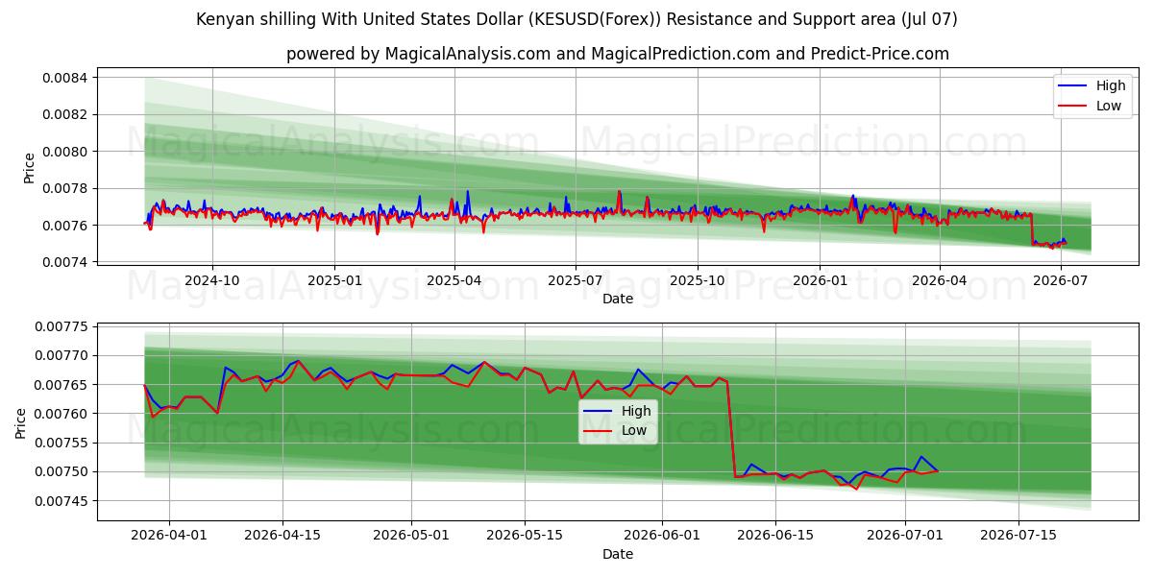Screen dimensions: 1153x576
Task: Click the 2026-07-15 x-axis tick label
Action: click(x=1018, y=536)
